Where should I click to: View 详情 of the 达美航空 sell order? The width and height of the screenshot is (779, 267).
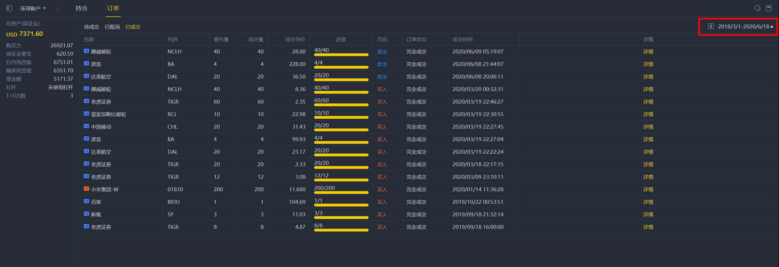pyautogui.click(x=648, y=77)
